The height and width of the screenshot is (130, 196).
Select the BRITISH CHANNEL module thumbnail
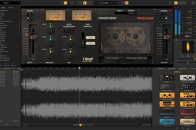tap(167, 87)
